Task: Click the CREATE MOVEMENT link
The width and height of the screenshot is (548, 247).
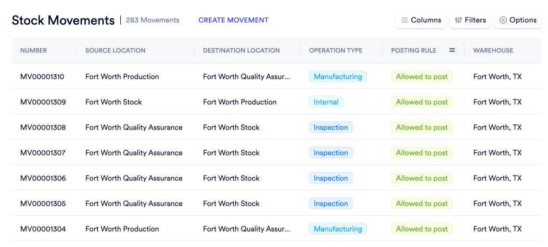Action: click(234, 20)
